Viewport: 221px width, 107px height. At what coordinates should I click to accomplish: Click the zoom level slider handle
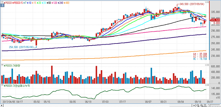point(210,106)
